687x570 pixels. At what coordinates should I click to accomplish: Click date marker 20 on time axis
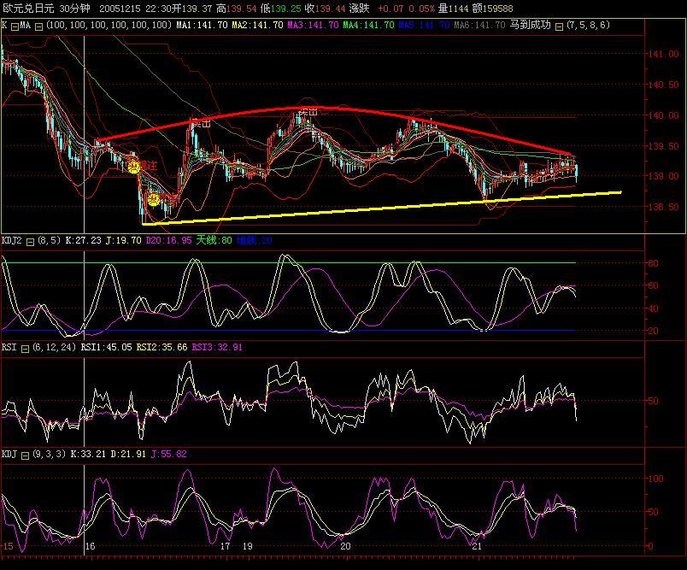pos(346,546)
